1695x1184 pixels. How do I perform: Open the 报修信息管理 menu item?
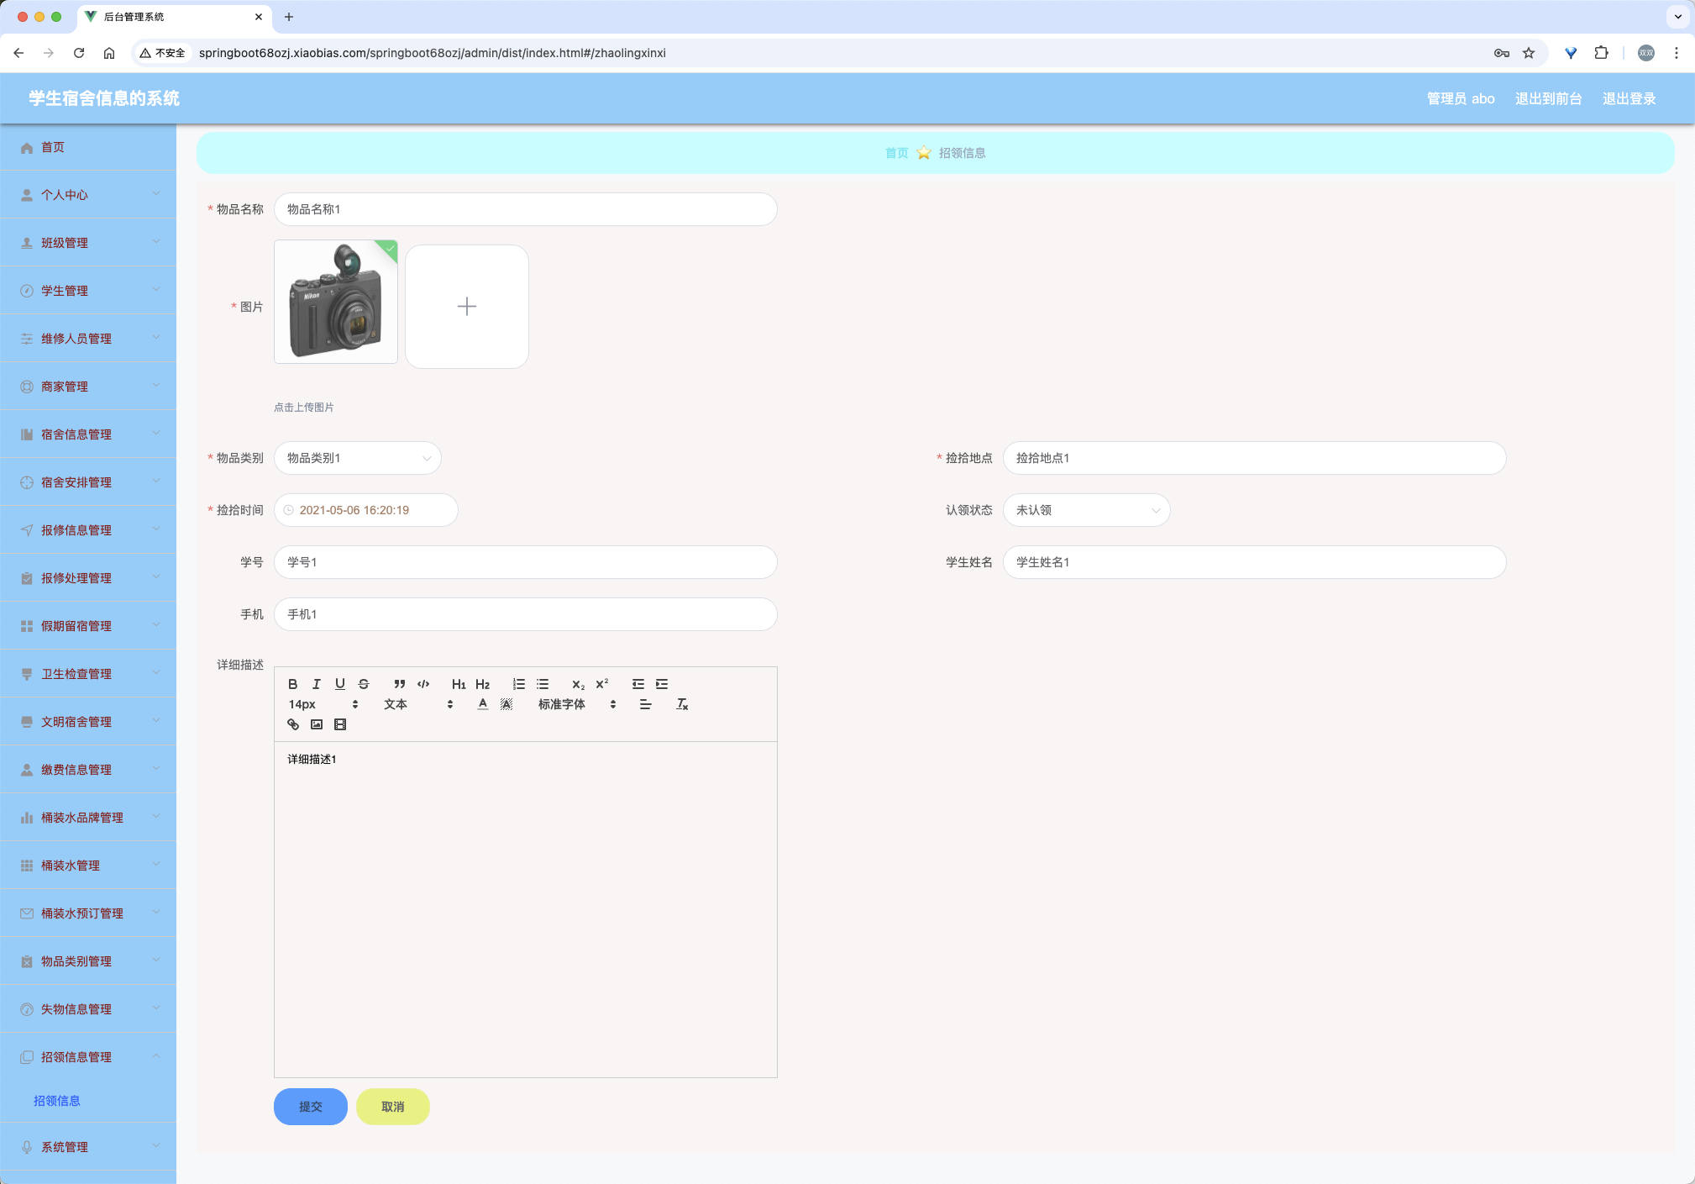tap(88, 530)
